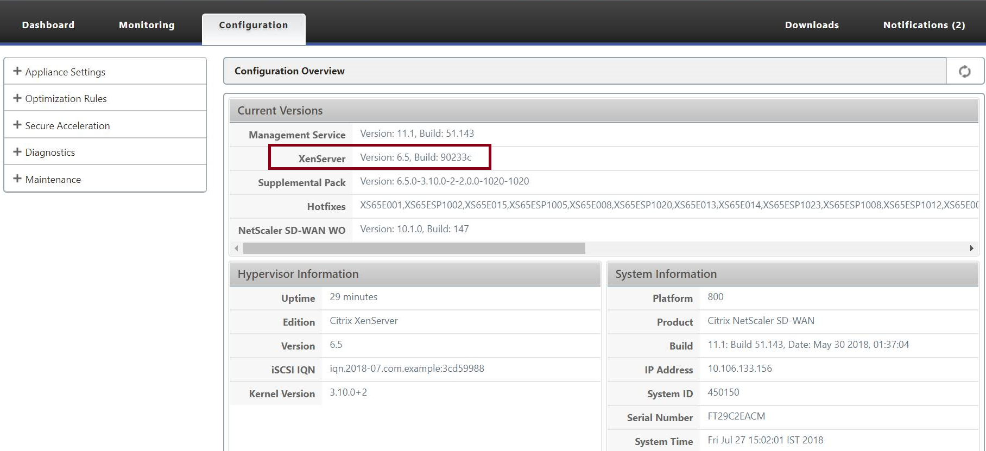Expand Maintenance plus icon
This screenshot has width=986, height=451.
click(x=17, y=179)
